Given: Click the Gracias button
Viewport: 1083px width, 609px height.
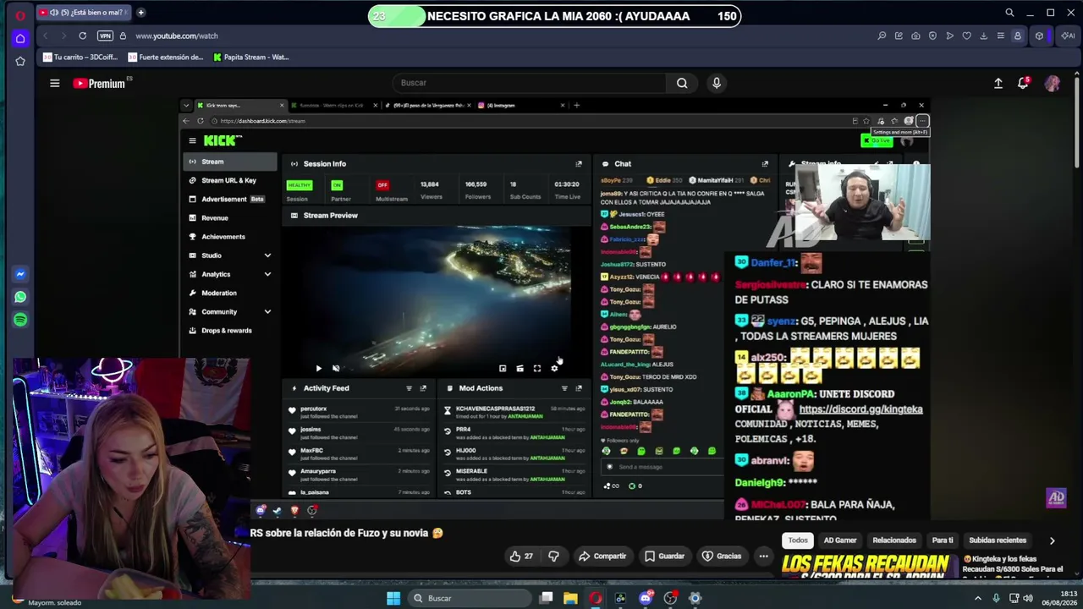Looking at the screenshot, I should click(722, 556).
